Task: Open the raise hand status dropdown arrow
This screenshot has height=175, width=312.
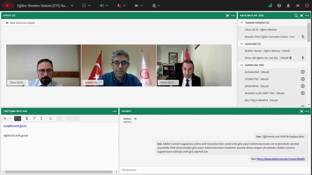Action: (x=159, y=6)
